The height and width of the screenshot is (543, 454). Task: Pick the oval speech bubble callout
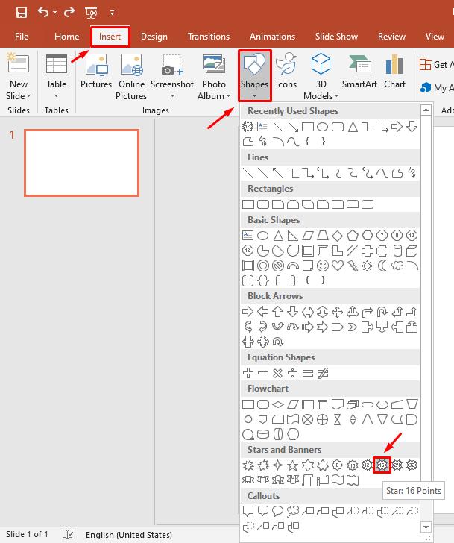coord(277,511)
